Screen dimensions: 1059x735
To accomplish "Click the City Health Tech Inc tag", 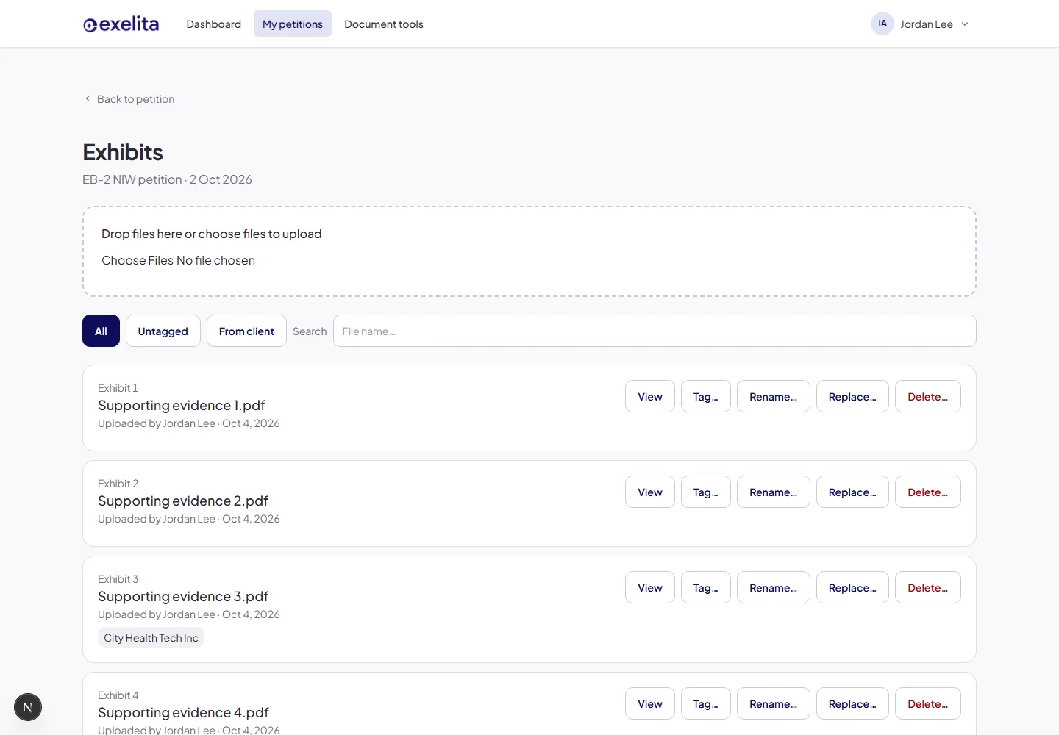I will tap(151, 638).
